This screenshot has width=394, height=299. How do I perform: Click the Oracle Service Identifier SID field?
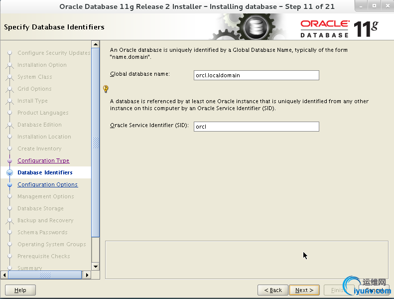[257, 127]
